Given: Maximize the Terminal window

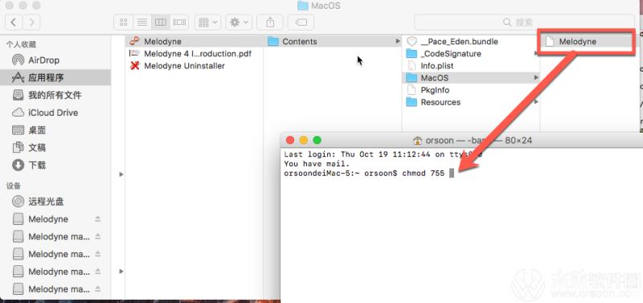Looking at the screenshot, I should [x=317, y=140].
